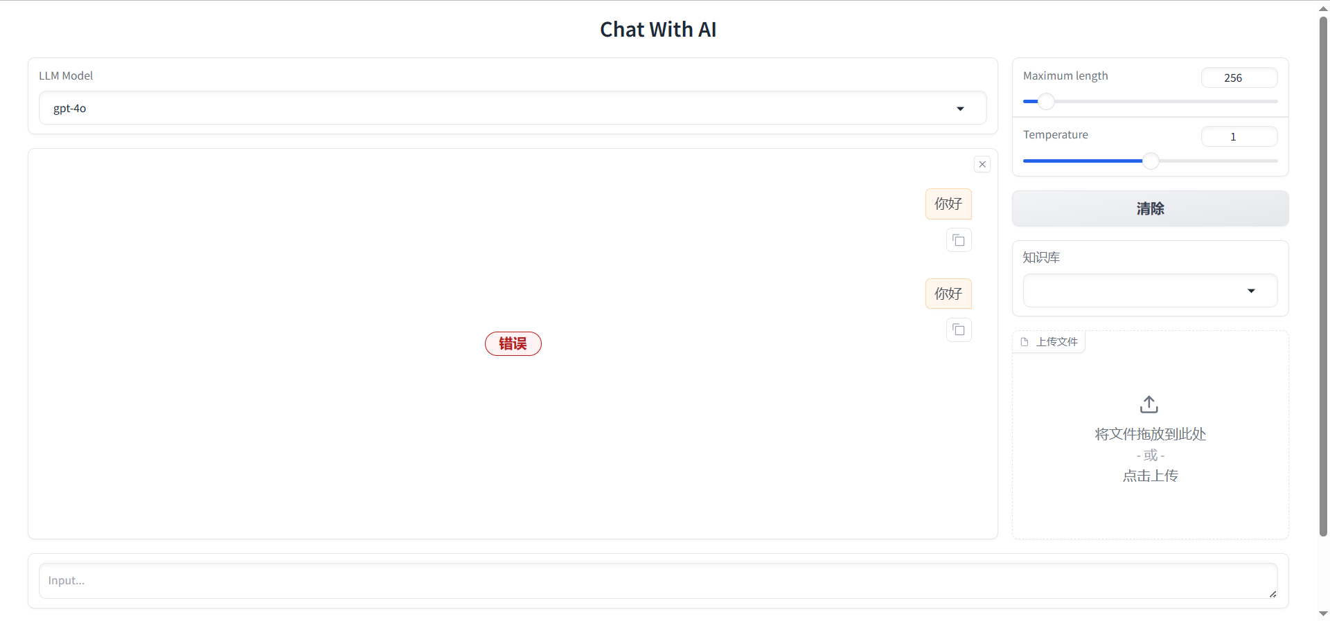Open the LLM Model dropdown arrow
Screen dimensions: 1330x621
960,109
